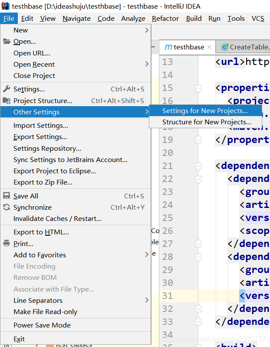This screenshot has width=270, height=347.
Task: Choose Settings for New Projects...
Action: click(x=205, y=110)
